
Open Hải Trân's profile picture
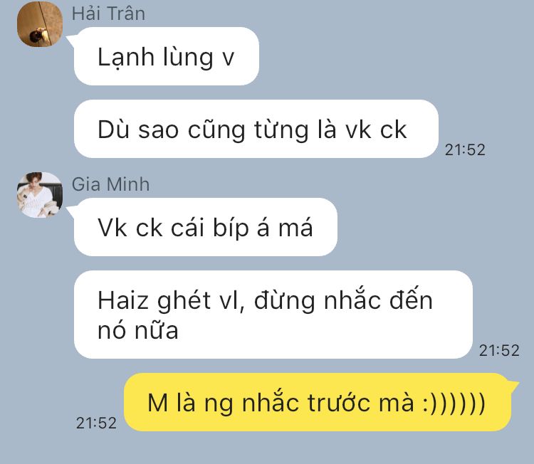pos(40,23)
